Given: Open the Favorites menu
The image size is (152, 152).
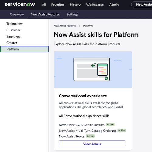Looking at the screenshot, I should pos(58,5).
